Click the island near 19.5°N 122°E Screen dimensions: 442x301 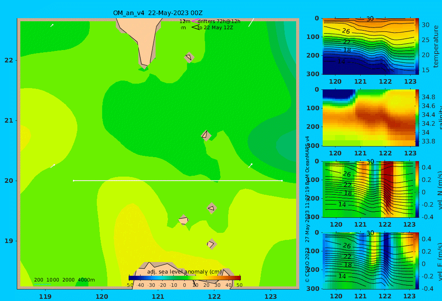(212, 208)
